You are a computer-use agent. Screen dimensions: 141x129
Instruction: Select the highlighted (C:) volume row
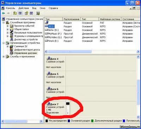(92, 26)
